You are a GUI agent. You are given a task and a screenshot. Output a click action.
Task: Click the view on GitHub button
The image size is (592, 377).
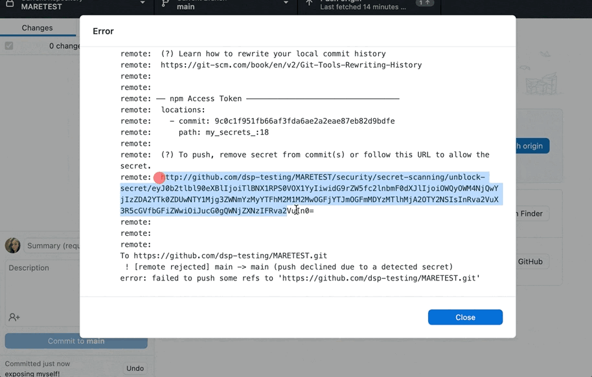(x=532, y=262)
